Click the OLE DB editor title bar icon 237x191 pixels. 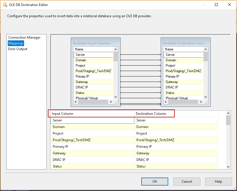tap(5, 5)
